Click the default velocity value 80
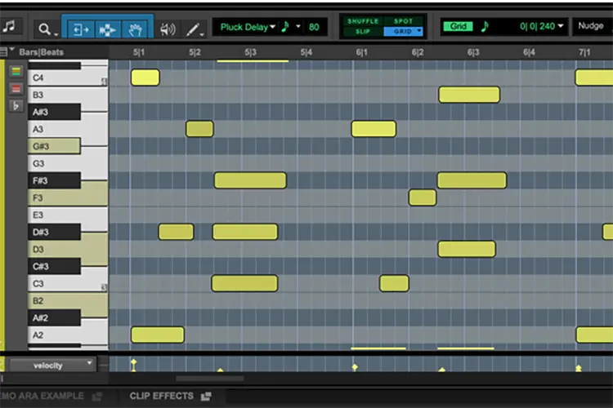 (314, 27)
